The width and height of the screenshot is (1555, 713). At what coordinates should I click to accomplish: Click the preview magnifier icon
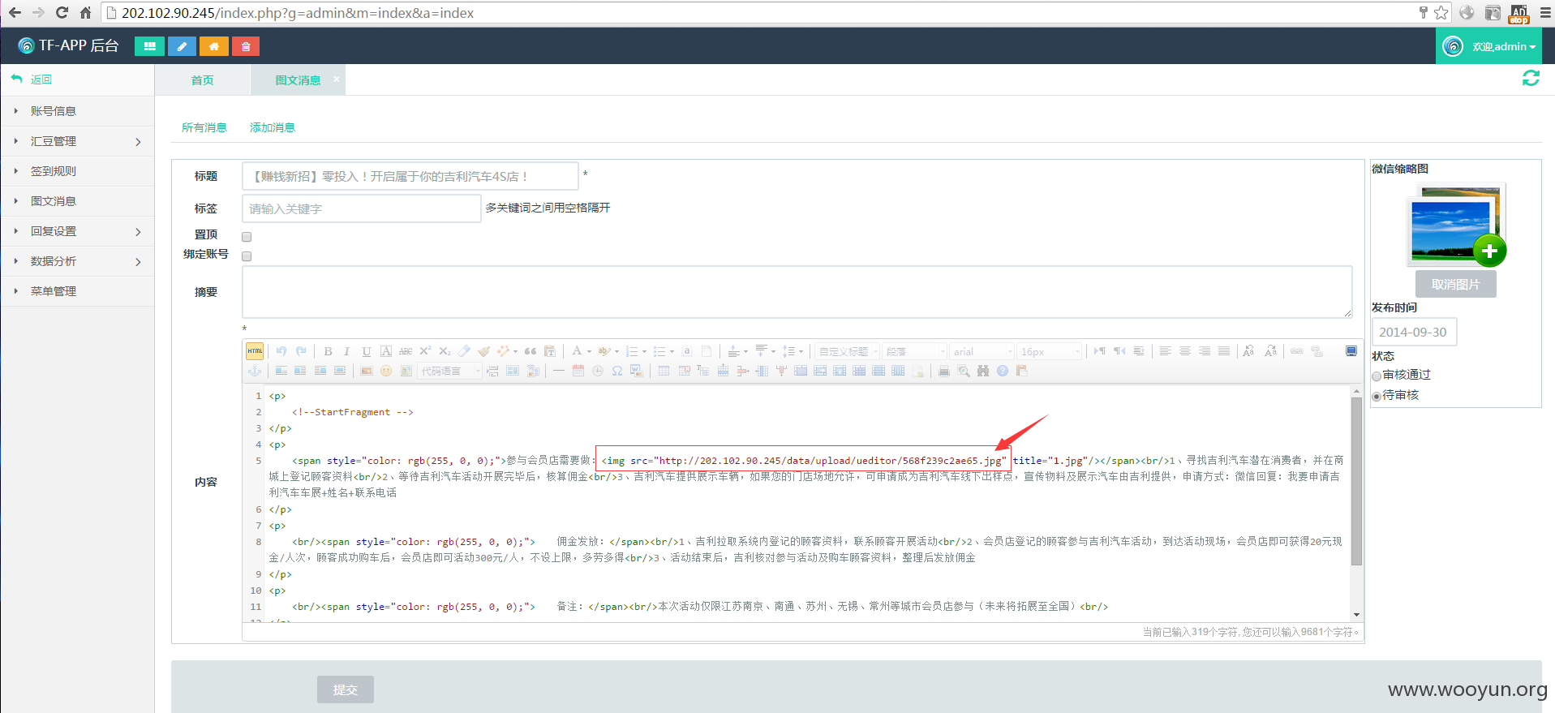click(x=964, y=371)
